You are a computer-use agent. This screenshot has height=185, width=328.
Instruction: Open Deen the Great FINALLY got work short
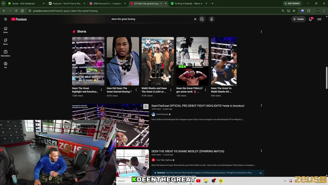coord(192,61)
